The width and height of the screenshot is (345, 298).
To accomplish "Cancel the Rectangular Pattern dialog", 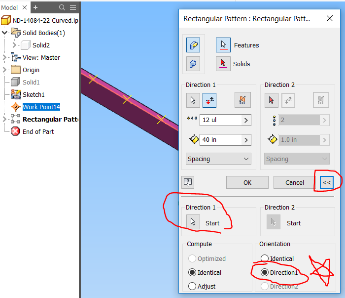I will coord(295,182).
